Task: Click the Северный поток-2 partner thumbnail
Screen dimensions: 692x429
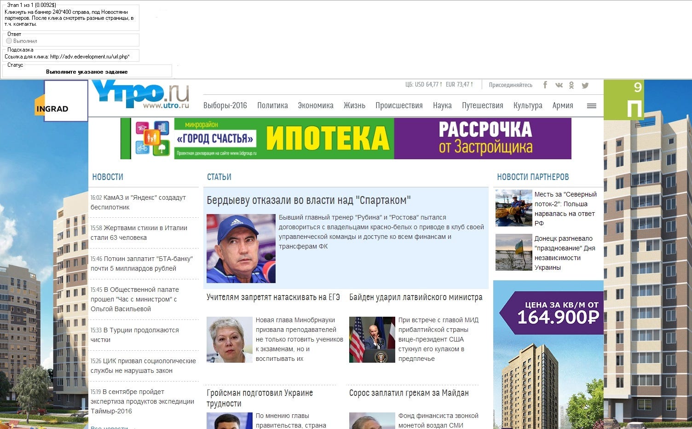Action: point(514,208)
